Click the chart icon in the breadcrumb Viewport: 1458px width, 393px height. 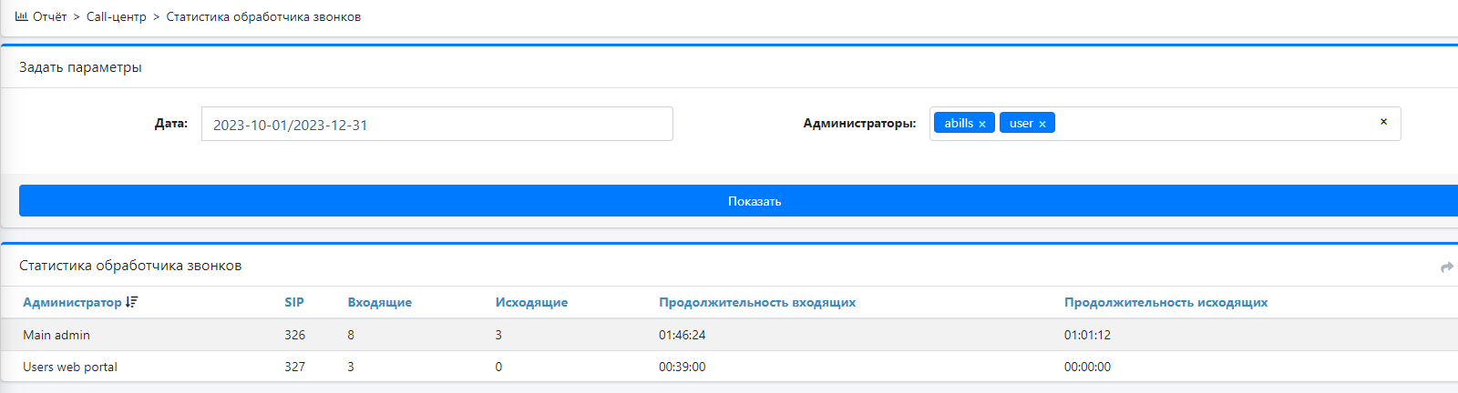21,16
